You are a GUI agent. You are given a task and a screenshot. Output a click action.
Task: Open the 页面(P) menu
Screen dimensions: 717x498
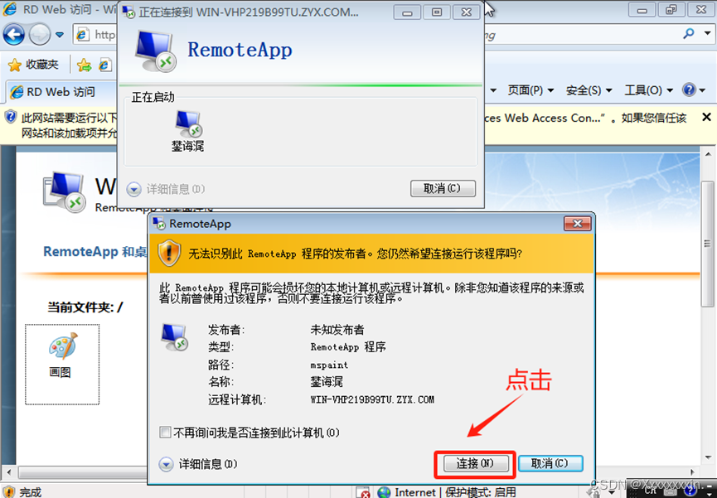(530, 90)
